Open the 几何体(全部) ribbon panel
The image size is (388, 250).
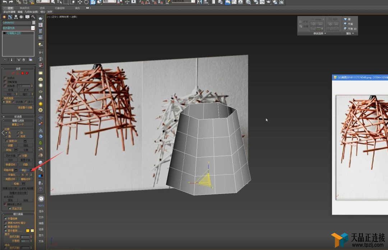[31, 12]
